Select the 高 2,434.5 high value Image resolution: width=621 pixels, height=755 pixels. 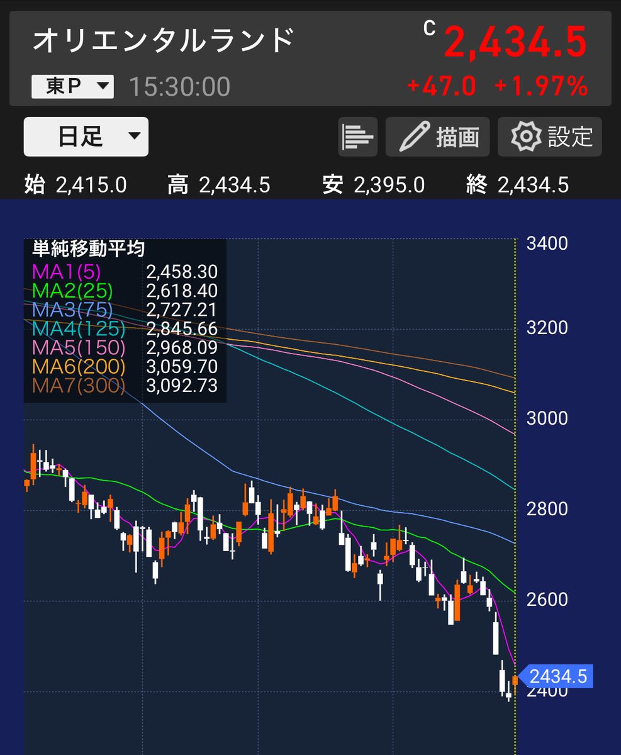tap(219, 185)
